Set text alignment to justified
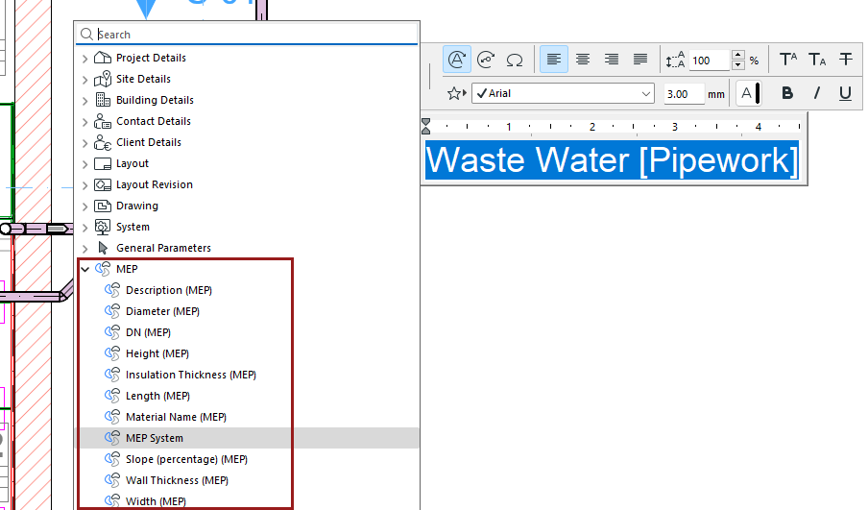The height and width of the screenshot is (510, 868). [x=639, y=60]
